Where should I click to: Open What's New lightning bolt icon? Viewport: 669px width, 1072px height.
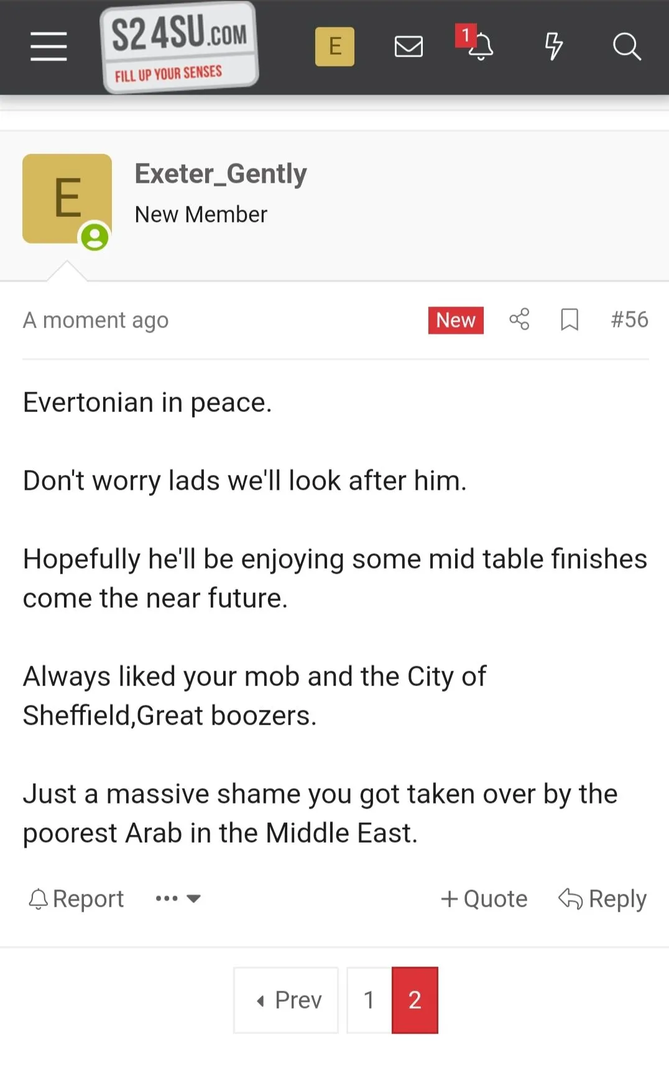pyautogui.click(x=553, y=47)
